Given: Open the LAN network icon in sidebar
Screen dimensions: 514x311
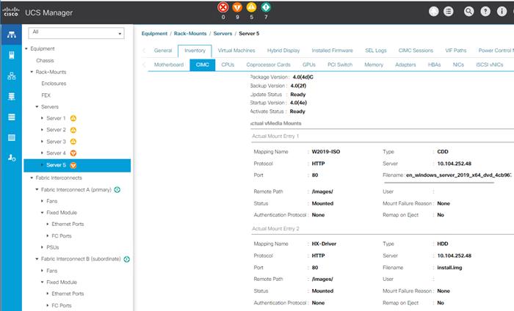Looking at the screenshot, I should click(x=12, y=76).
